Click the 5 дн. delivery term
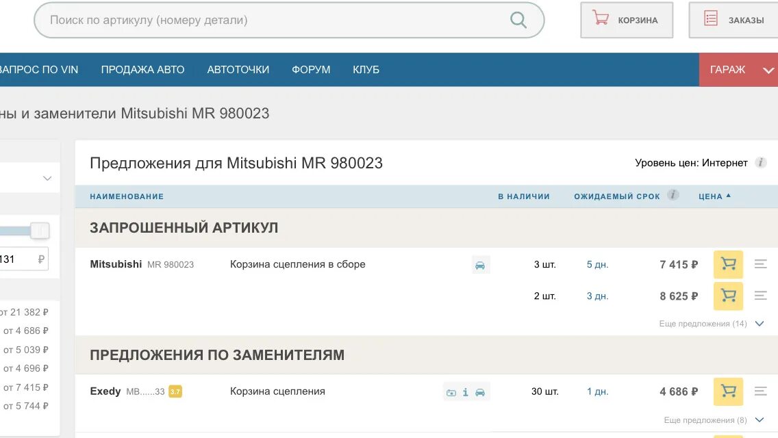This screenshot has width=778, height=438. click(x=597, y=264)
